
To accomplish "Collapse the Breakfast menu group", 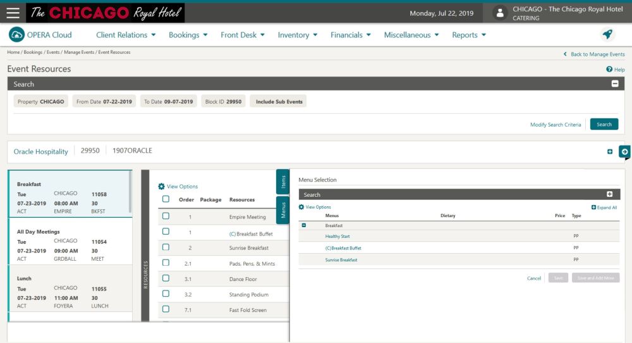I will [x=304, y=225].
